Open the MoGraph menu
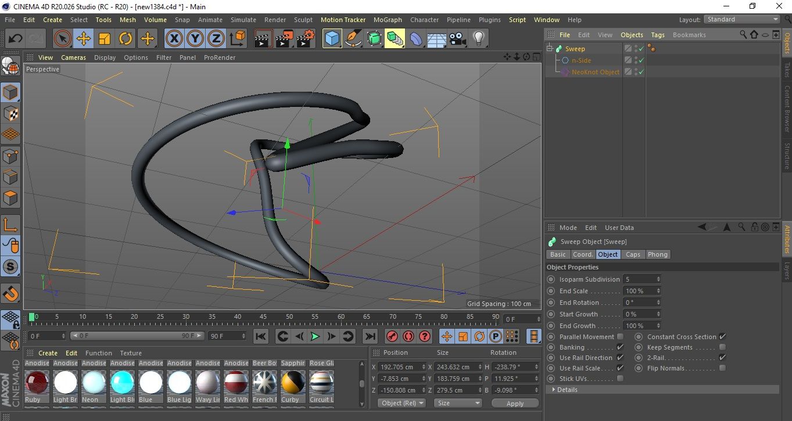Viewport: 792px width, 421px height. 388,20
